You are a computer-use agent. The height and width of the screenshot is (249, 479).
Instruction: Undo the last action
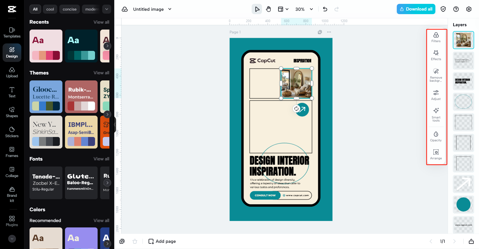(325, 9)
